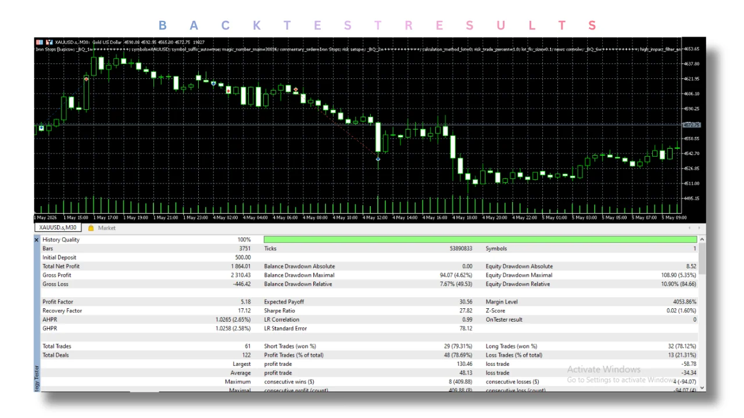Select the Sharpe Ratio value 27.82

pyautogui.click(x=466, y=311)
